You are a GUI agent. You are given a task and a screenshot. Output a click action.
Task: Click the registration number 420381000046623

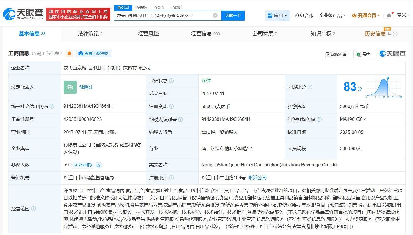pos(82,119)
